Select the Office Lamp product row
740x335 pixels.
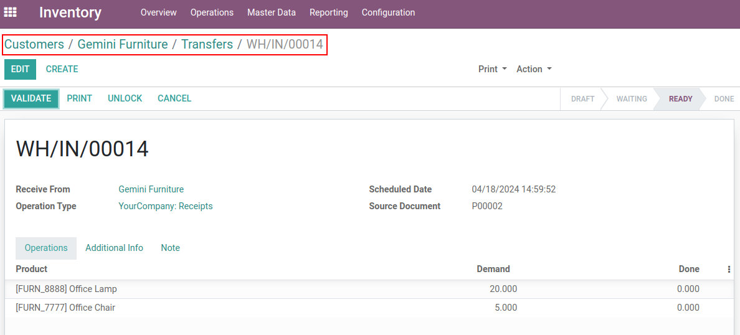click(x=66, y=289)
